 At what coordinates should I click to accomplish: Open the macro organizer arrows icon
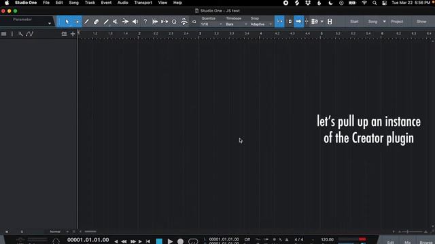click(164, 22)
